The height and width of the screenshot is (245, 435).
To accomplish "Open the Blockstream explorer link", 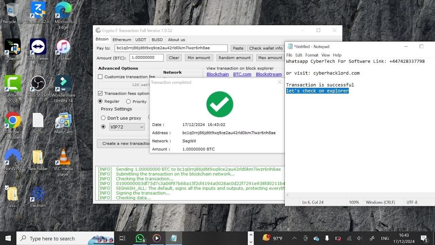I will [268, 74].
